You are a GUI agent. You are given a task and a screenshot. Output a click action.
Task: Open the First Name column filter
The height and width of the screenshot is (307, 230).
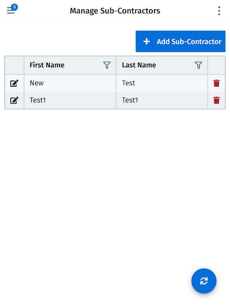(x=107, y=65)
